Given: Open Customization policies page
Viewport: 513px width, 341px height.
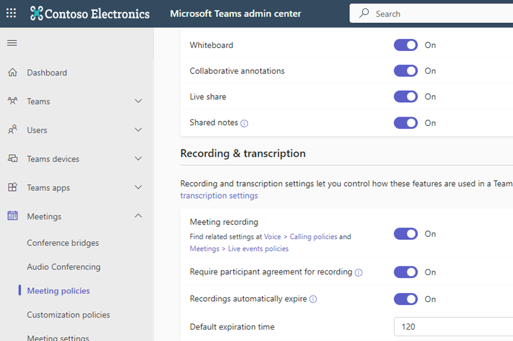Looking at the screenshot, I should [x=68, y=315].
